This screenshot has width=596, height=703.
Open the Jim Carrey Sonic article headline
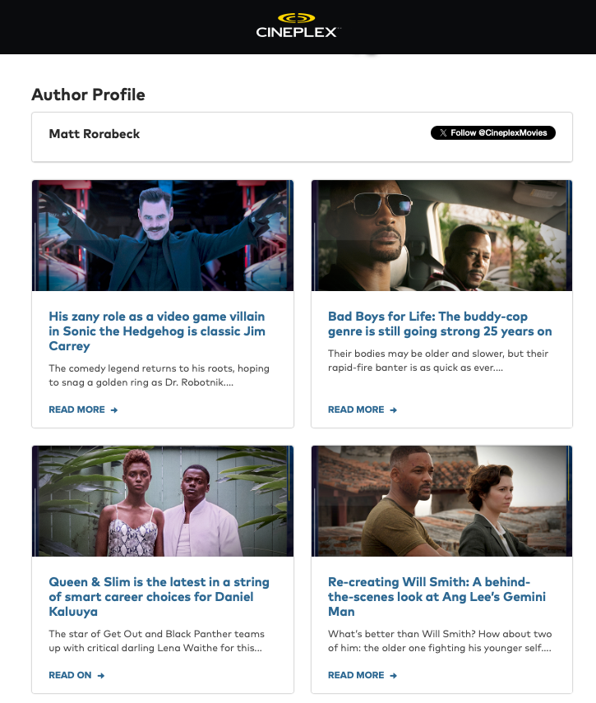coord(157,331)
